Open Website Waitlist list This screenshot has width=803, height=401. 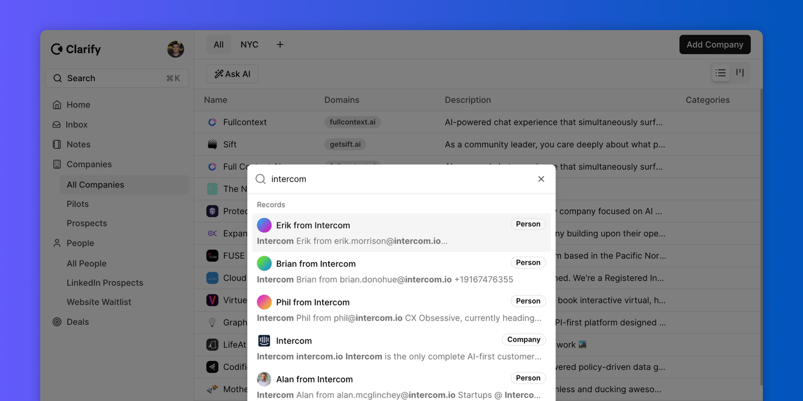click(99, 302)
